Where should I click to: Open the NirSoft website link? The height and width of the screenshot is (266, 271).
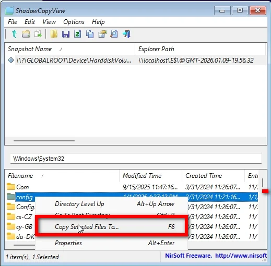point(241,256)
